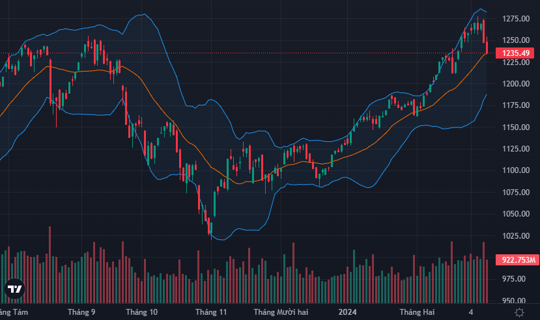Click the current price label 1235.49
The height and width of the screenshot is (320, 540).
tap(516, 53)
